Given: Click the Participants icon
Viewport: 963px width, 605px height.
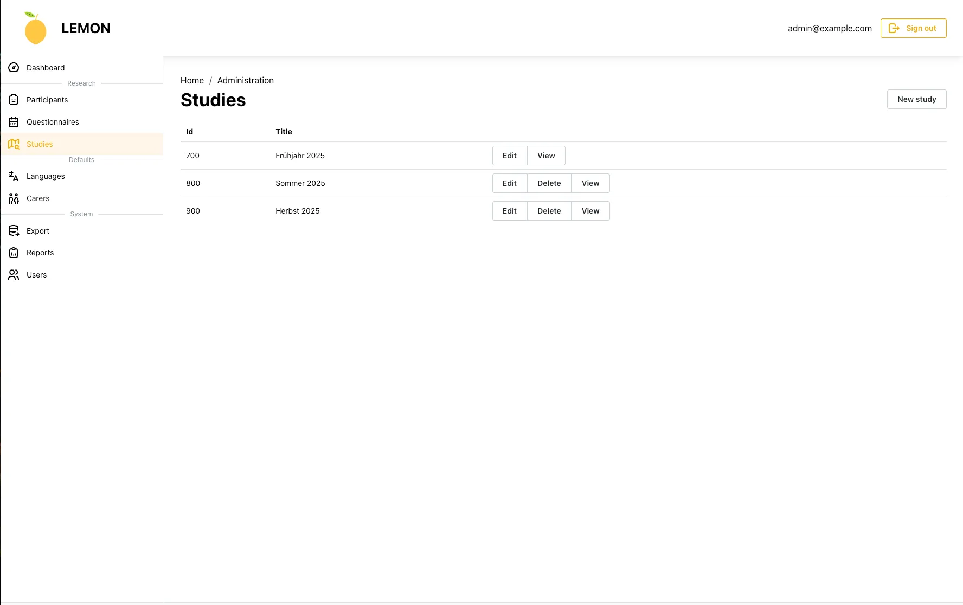Looking at the screenshot, I should pos(14,100).
